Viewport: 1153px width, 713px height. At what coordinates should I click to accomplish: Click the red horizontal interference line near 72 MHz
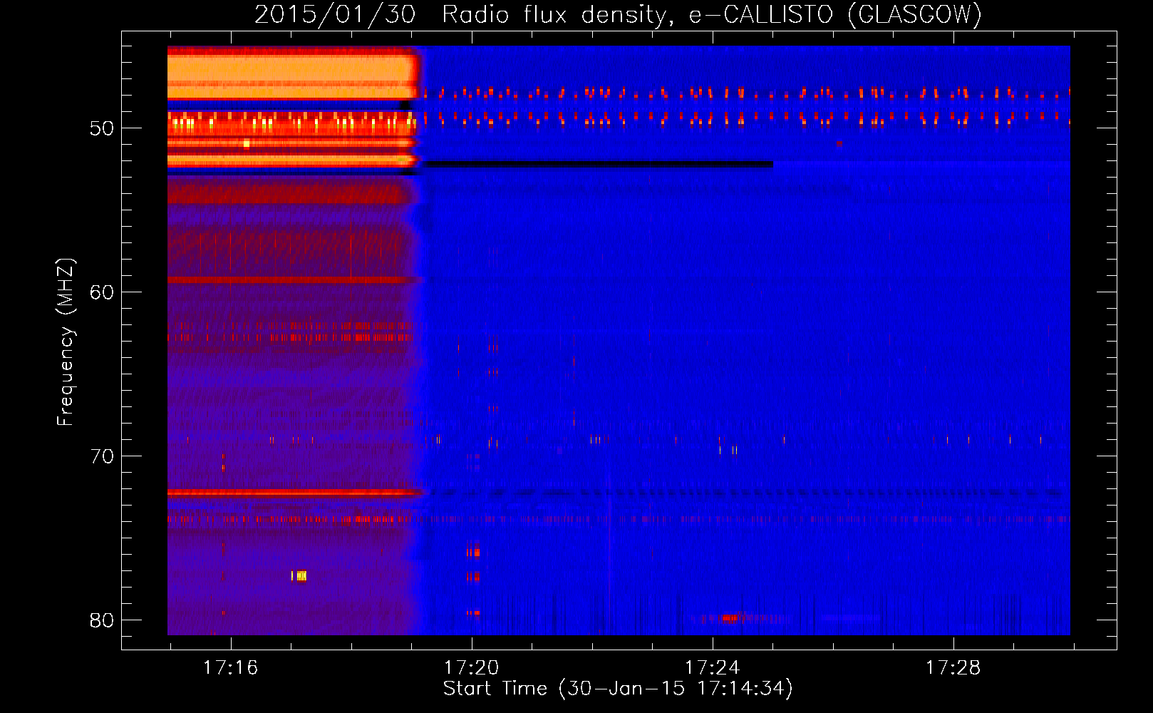tap(294, 492)
